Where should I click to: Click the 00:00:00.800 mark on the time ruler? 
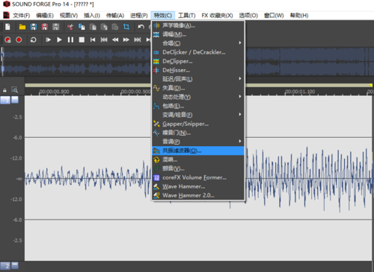coord(54,91)
